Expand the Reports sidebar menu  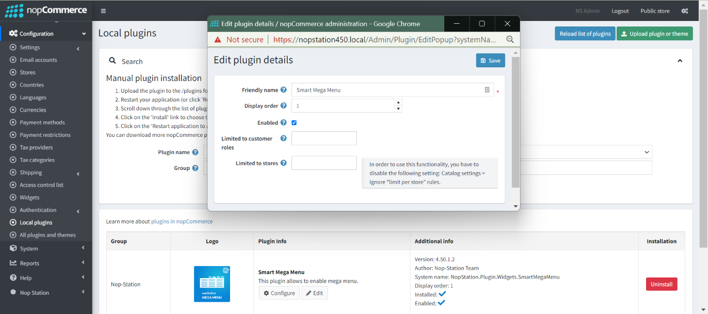point(83,263)
